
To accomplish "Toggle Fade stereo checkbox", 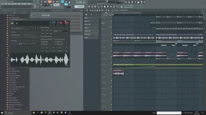I will coord(55,42).
